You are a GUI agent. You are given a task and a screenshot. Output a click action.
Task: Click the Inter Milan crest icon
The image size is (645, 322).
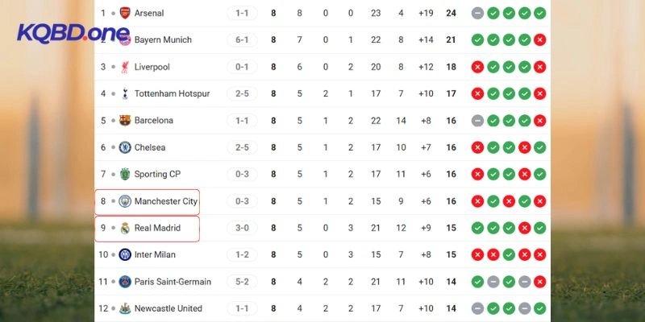tap(124, 254)
